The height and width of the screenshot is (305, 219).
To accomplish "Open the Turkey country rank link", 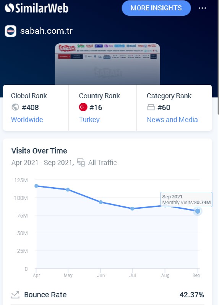I will (x=89, y=119).
